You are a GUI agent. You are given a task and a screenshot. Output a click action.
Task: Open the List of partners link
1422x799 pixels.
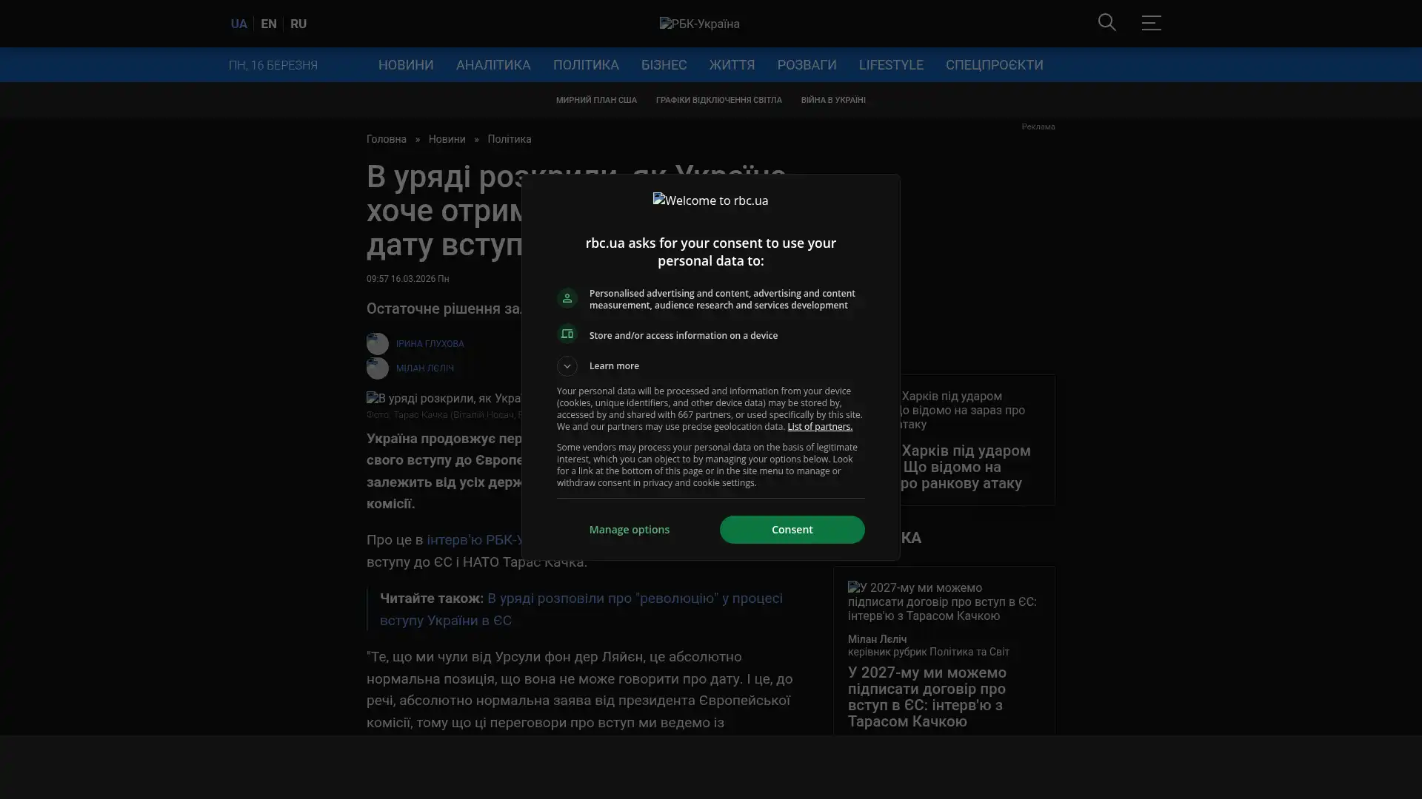(x=819, y=427)
